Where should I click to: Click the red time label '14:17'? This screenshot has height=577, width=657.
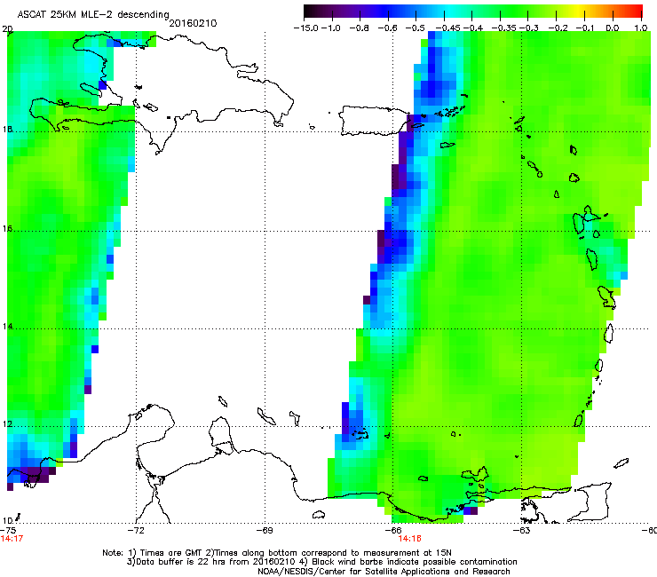(x=12, y=539)
